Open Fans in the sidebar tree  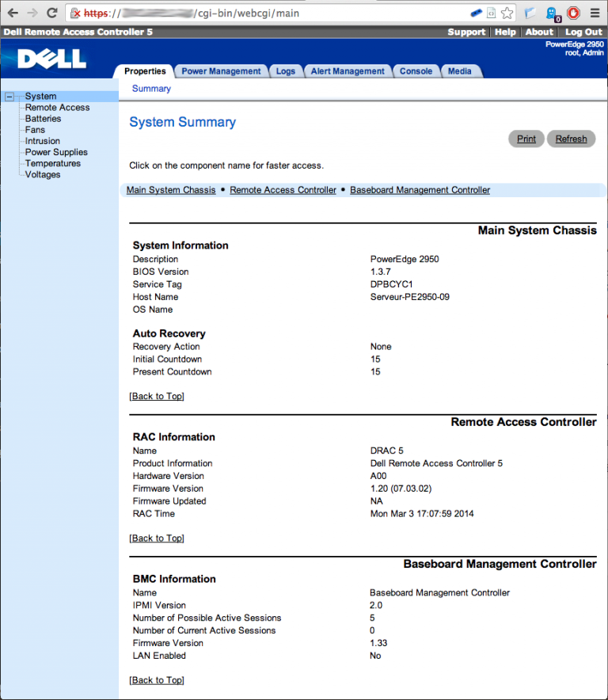[35, 129]
